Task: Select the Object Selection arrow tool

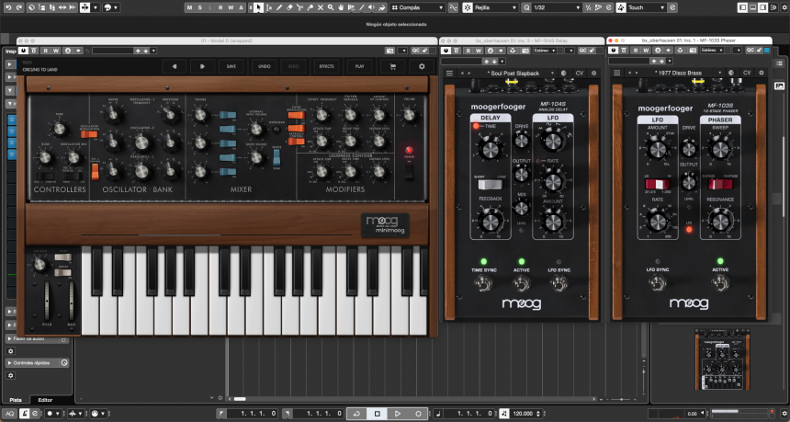Action: [258, 7]
